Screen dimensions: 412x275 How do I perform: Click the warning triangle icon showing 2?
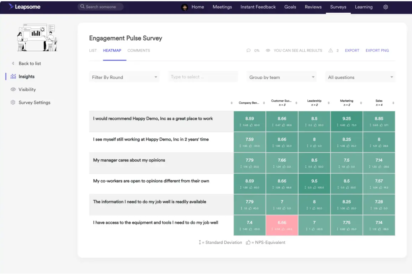tap(330, 50)
